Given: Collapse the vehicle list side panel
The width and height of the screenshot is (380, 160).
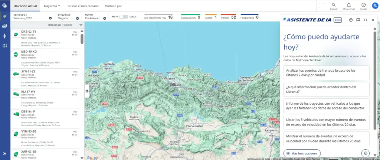Looking at the screenshot, I should coord(87,91).
